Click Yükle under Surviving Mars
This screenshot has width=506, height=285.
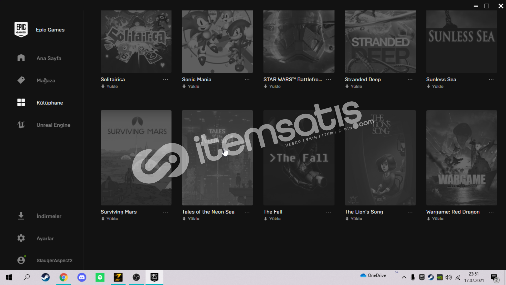(x=109, y=219)
